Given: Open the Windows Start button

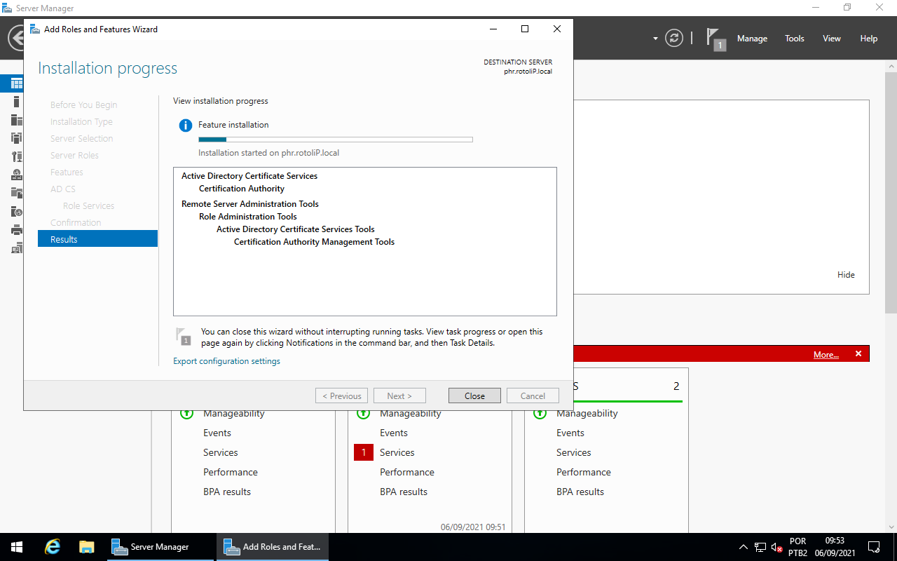Looking at the screenshot, I should (x=15, y=546).
